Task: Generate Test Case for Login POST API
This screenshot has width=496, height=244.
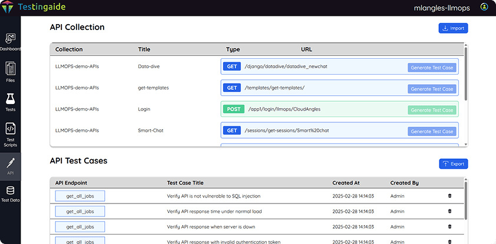Action: 432,110
